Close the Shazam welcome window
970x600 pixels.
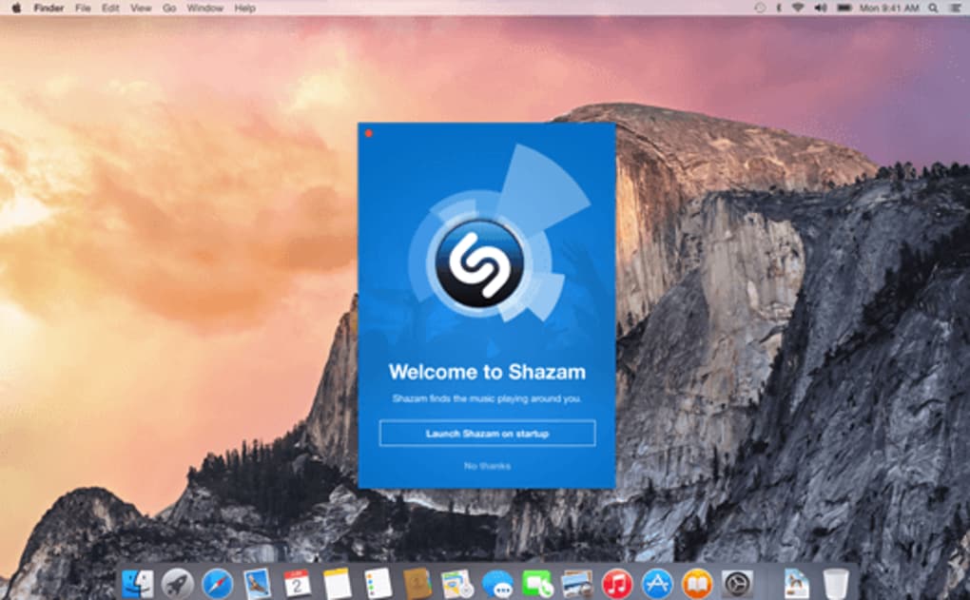(x=369, y=133)
